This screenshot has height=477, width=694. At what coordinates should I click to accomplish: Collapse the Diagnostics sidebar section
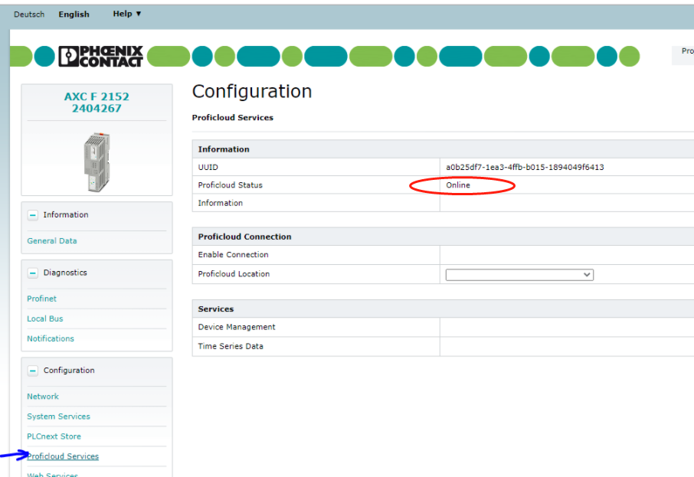click(31, 273)
